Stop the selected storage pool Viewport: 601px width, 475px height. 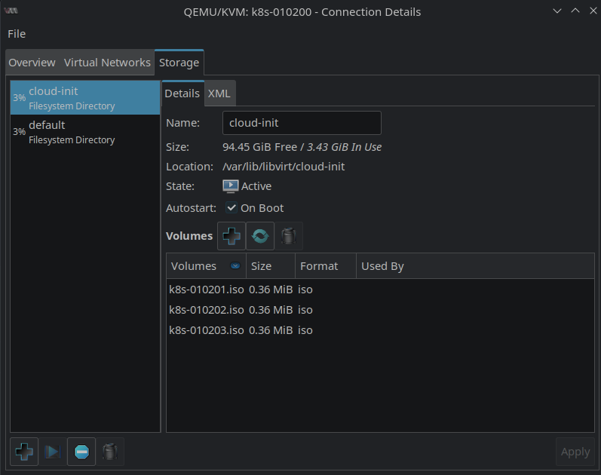tap(81, 452)
